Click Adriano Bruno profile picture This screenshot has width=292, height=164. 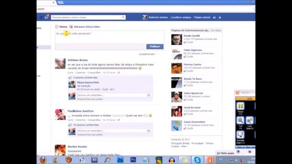tap(60, 64)
